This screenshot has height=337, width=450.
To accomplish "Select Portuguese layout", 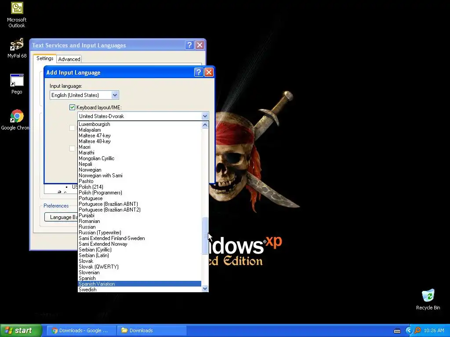I will 139,198.
